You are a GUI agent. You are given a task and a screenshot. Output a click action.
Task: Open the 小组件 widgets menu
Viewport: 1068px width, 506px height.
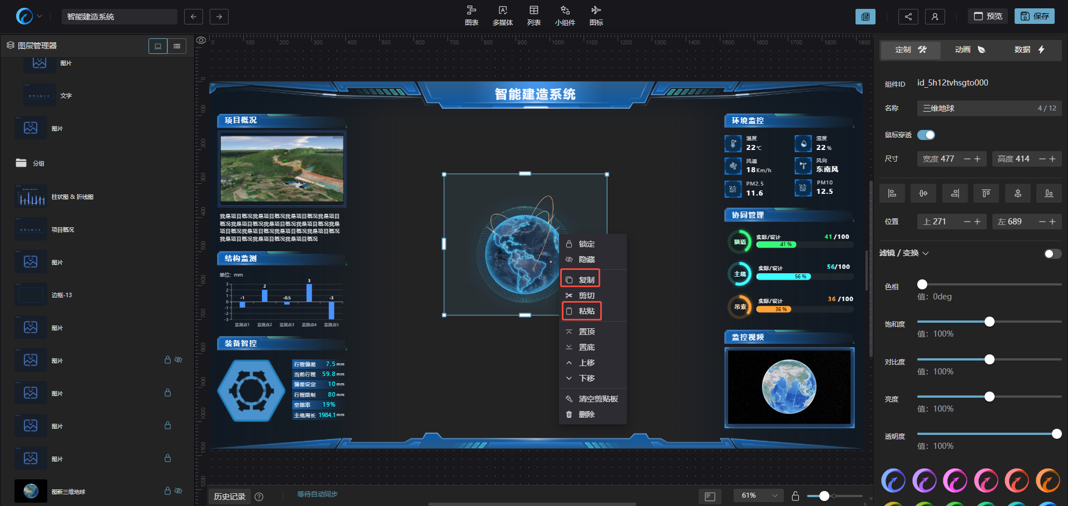(x=565, y=16)
